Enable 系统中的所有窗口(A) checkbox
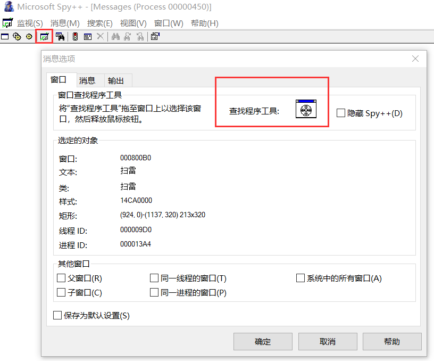Viewport: 434px width, 361px height. click(301, 278)
